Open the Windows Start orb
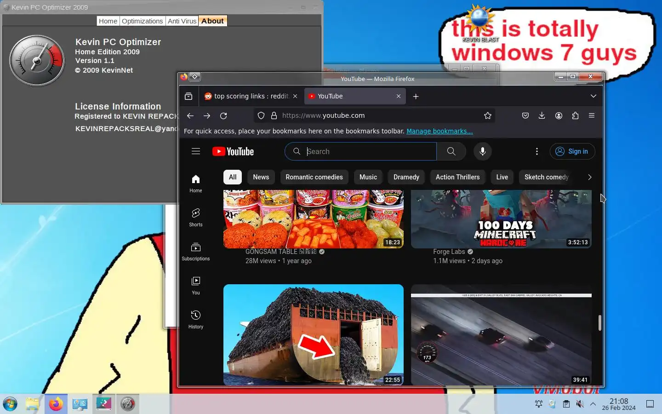The height and width of the screenshot is (414, 662). tap(10, 404)
